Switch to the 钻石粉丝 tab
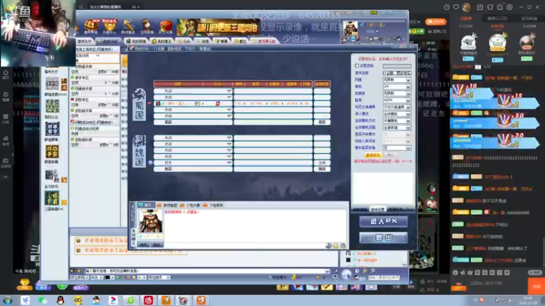545x306 pixels. coord(529,18)
